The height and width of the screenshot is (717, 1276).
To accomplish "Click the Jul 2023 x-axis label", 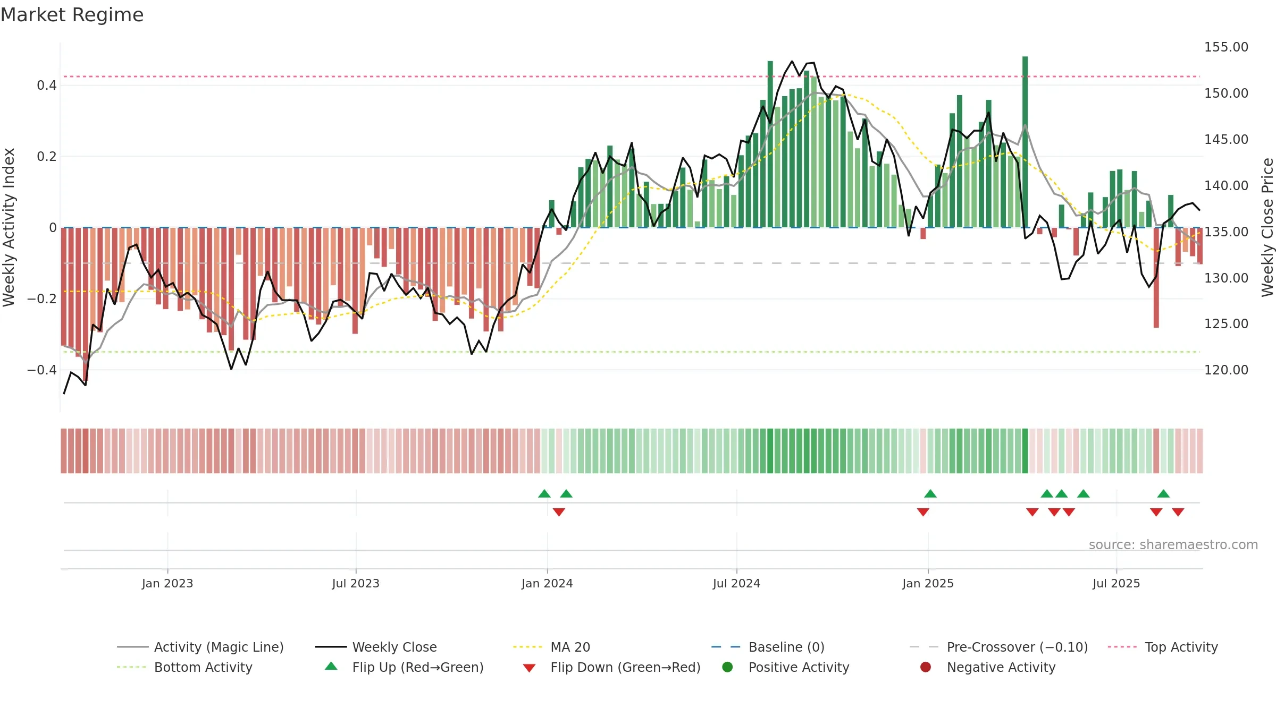I will 356,584.
